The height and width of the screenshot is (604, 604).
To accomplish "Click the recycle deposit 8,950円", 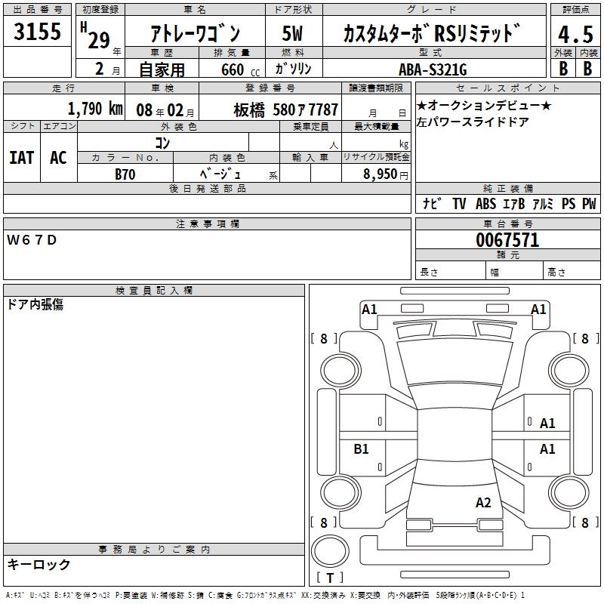I will 386,174.
